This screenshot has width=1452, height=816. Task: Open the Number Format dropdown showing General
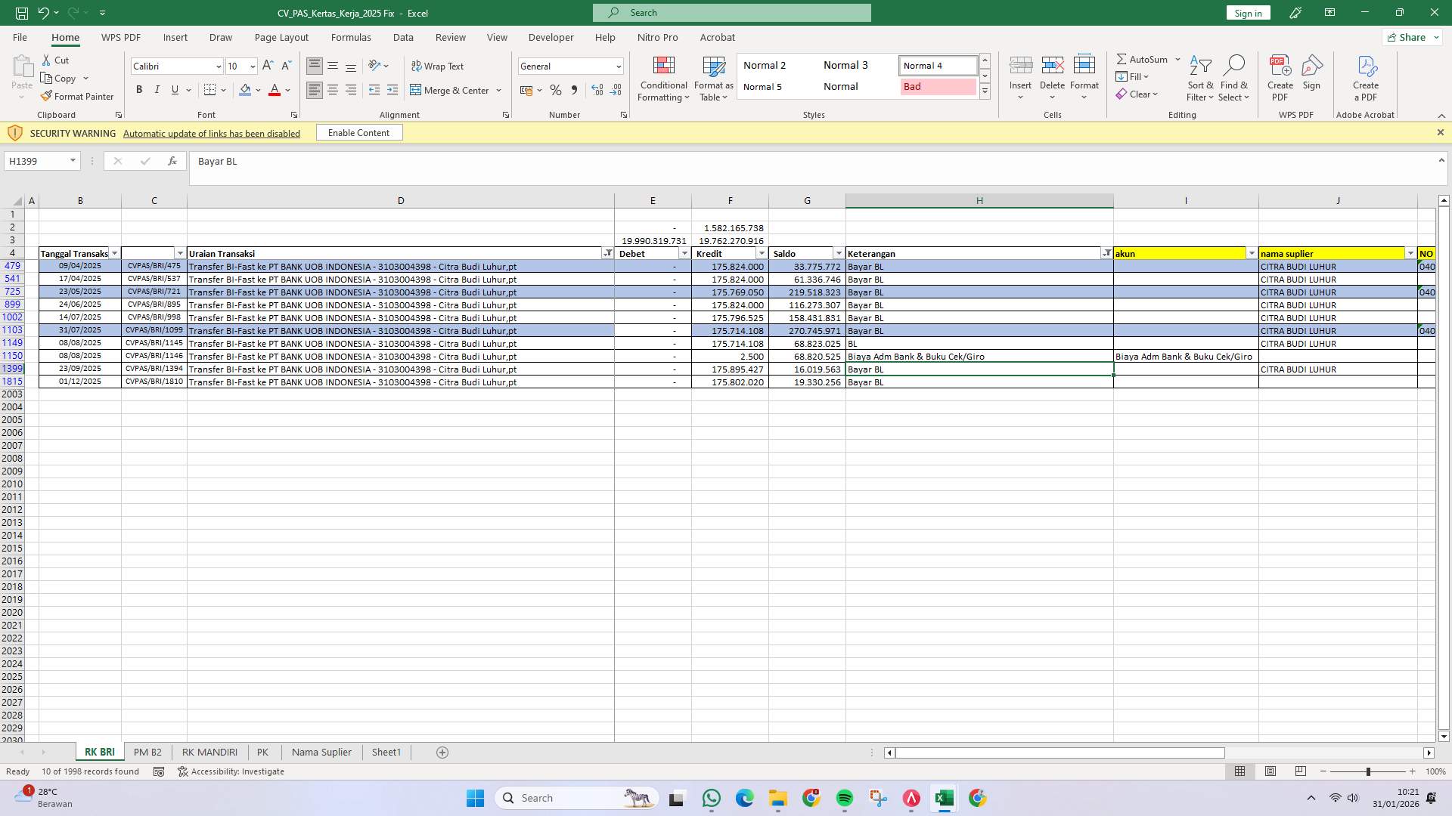coord(618,66)
